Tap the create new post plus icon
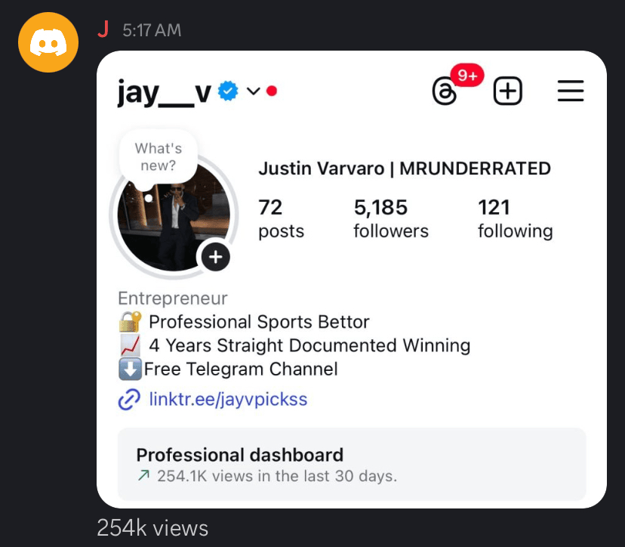This screenshot has height=547, width=625. pyautogui.click(x=508, y=92)
